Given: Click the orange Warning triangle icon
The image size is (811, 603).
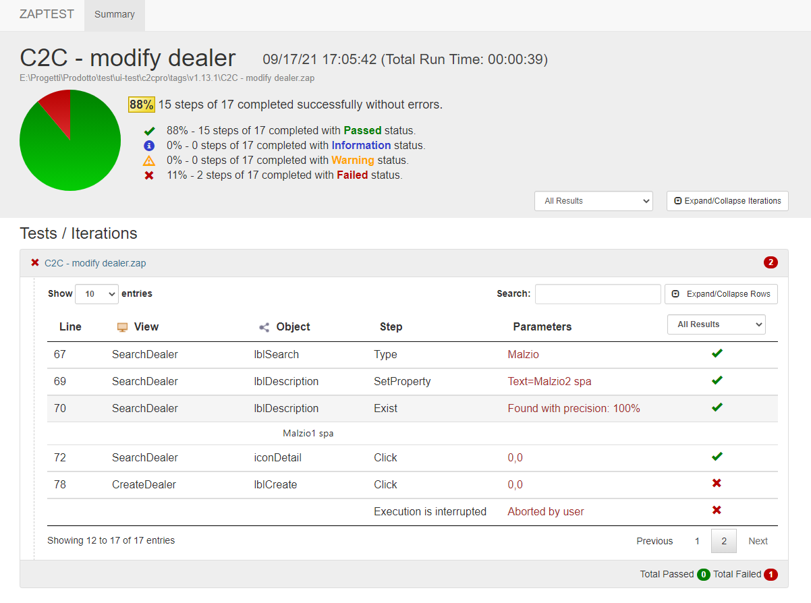Looking at the screenshot, I should (150, 161).
